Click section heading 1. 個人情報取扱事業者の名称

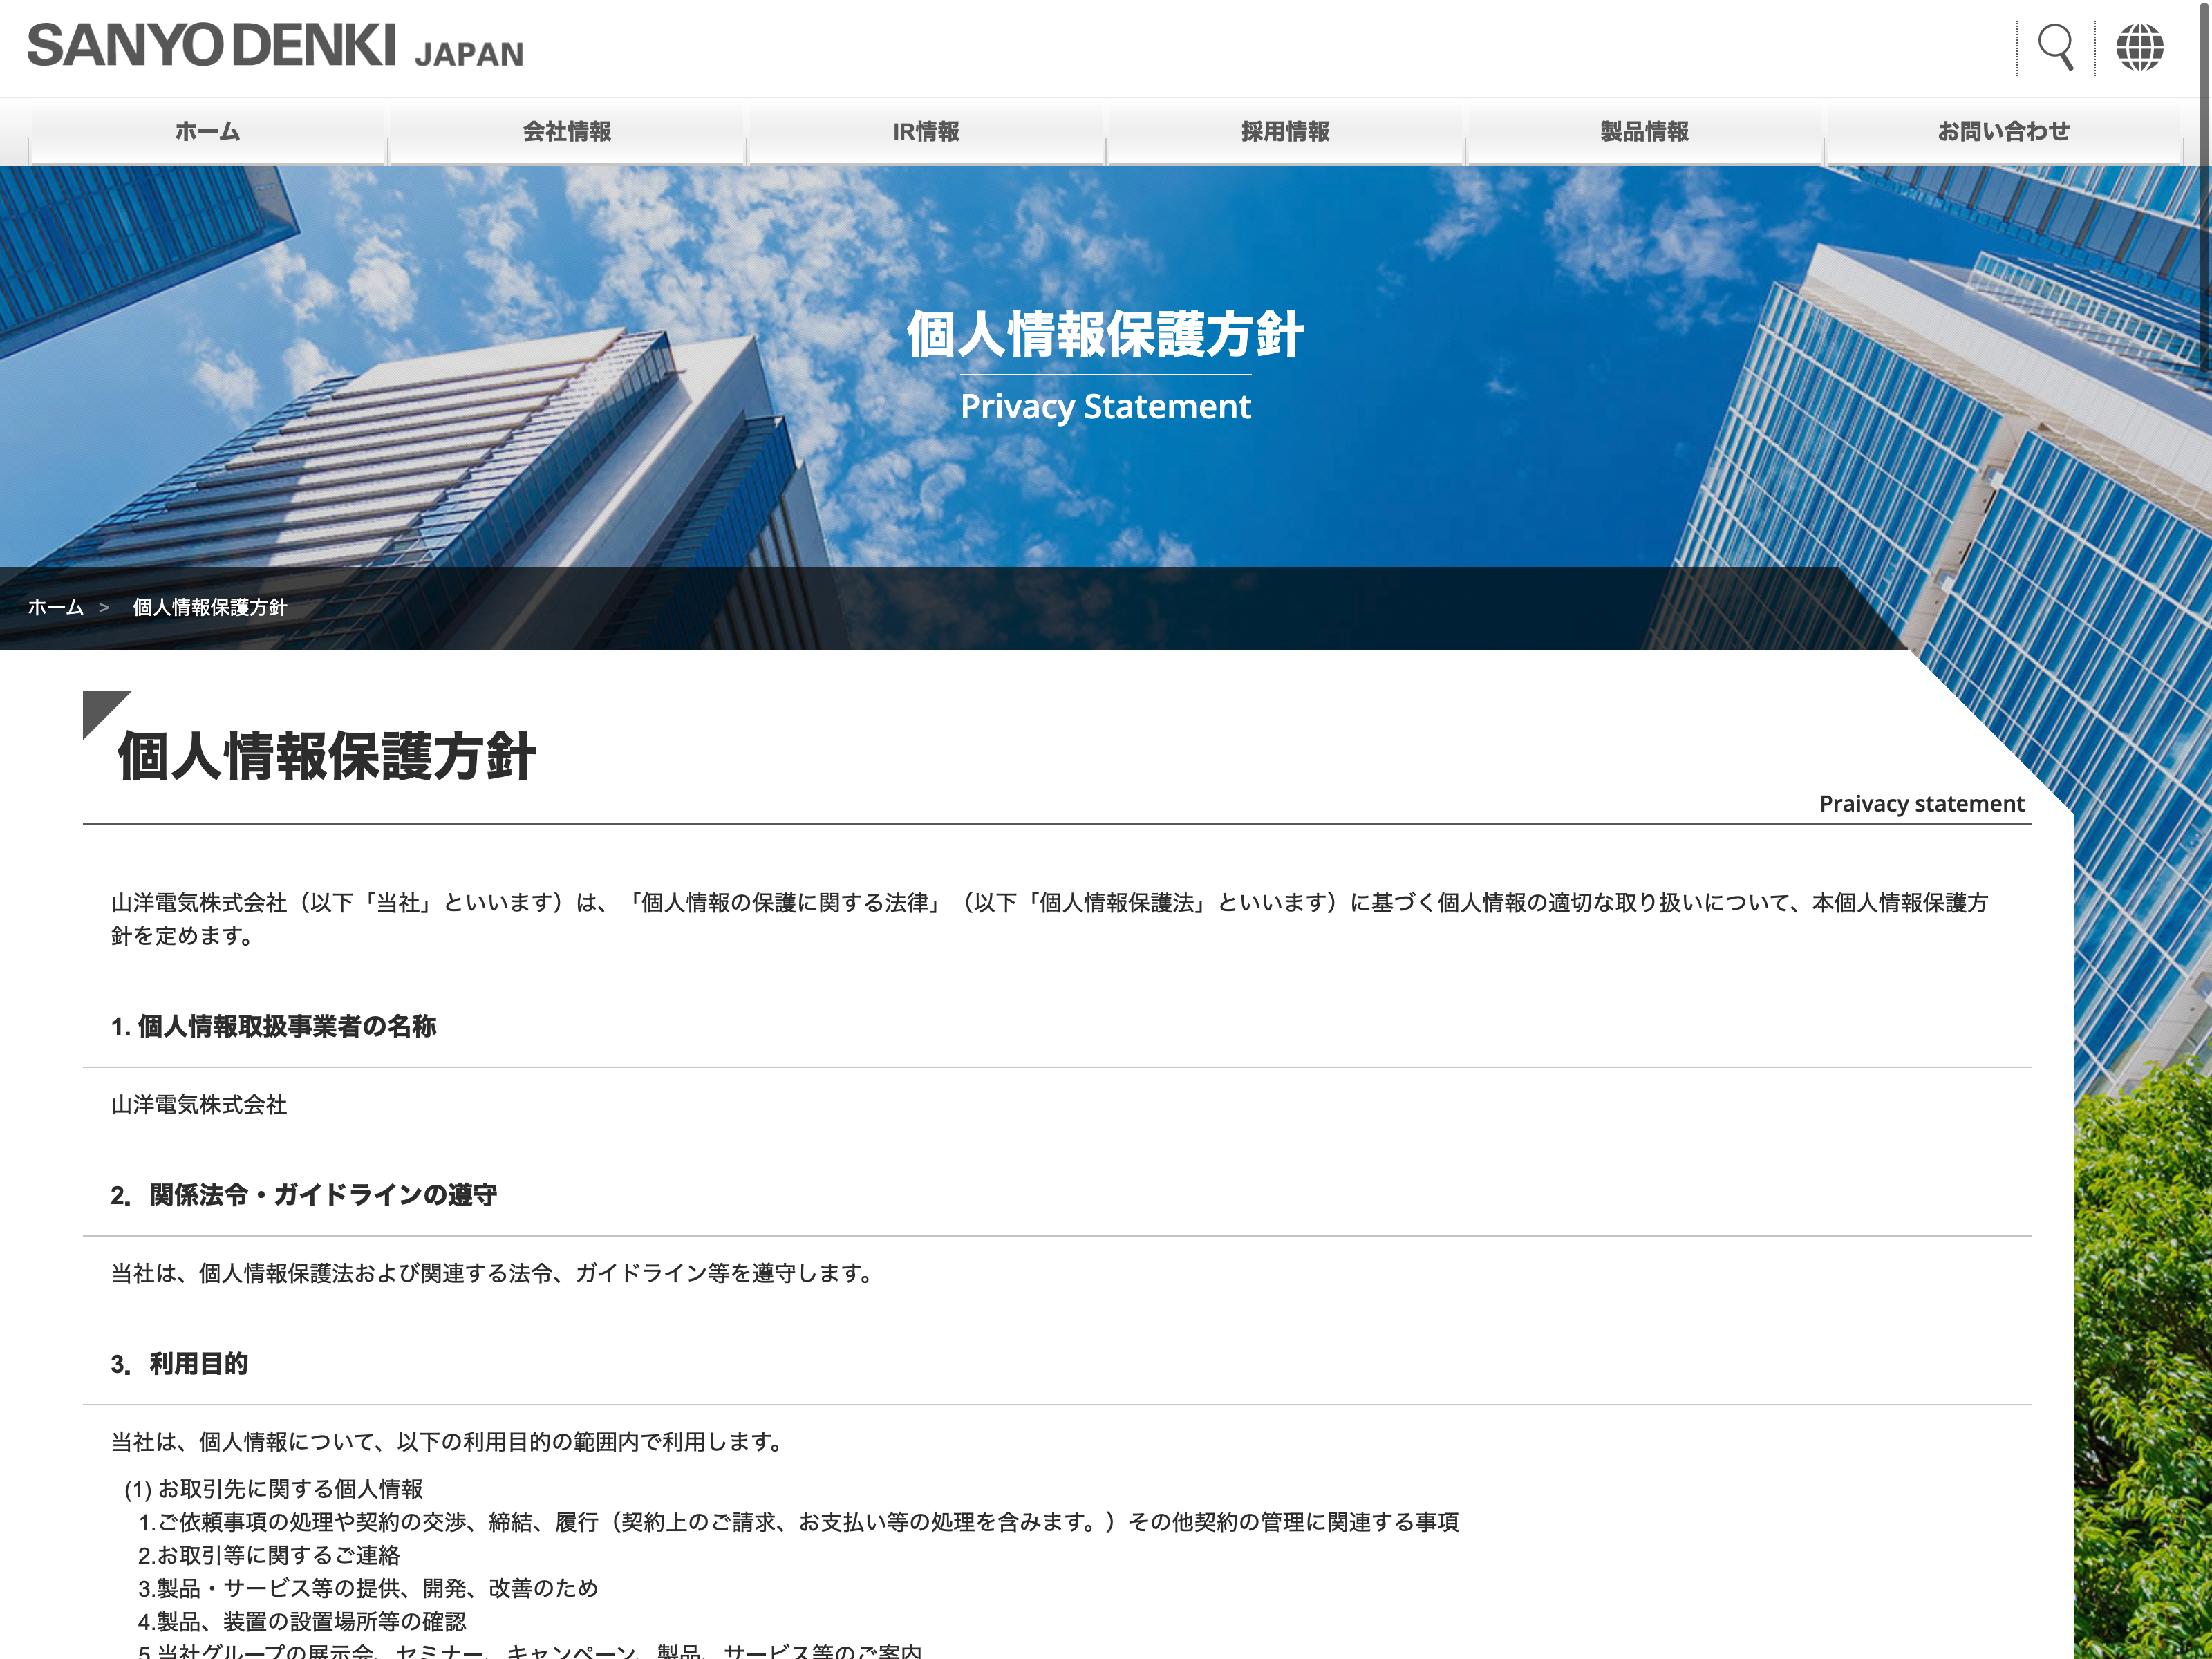pos(274,1026)
